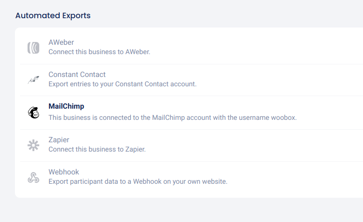
Task: Click the Constant Contact logo icon
Action: click(x=33, y=80)
